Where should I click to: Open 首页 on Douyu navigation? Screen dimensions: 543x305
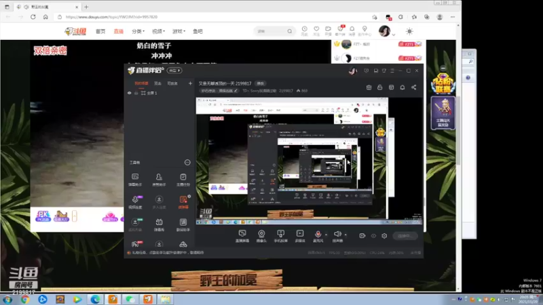[100, 31]
